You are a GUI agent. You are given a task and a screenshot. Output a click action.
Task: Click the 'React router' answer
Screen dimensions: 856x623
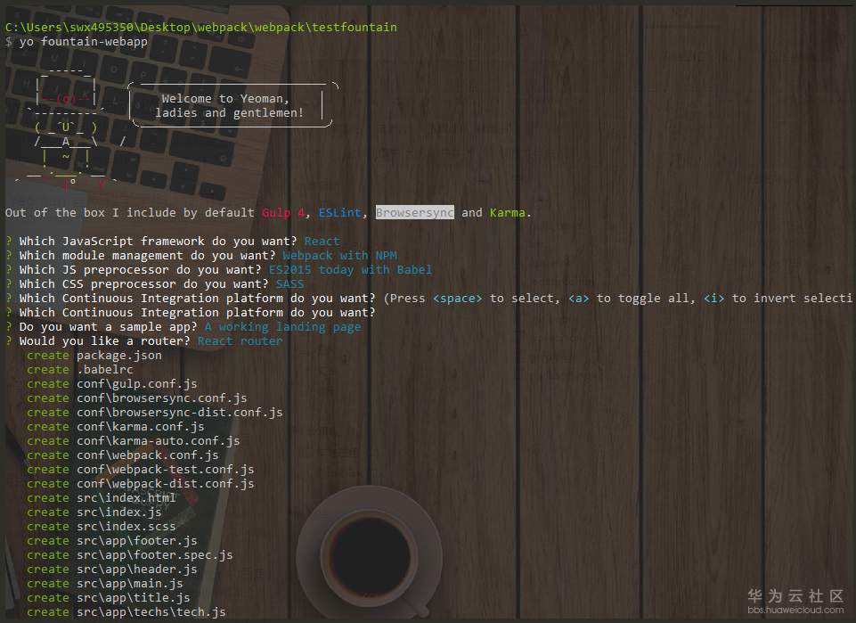tap(240, 341)
